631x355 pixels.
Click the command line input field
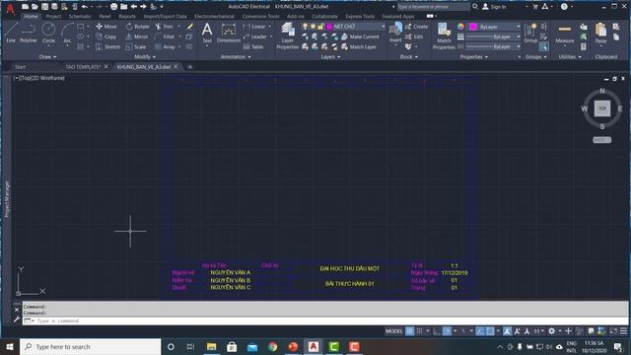pyautogui.click(x=325, y=320)
